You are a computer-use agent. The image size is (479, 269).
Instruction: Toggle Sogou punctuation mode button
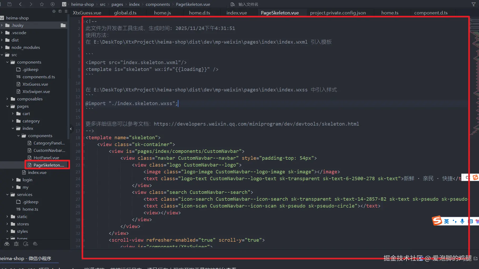click(x=454, y=221)
